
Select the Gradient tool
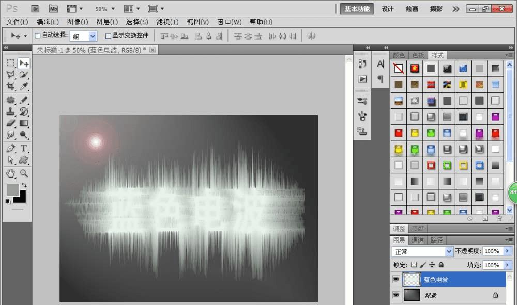tap(24, 123)
